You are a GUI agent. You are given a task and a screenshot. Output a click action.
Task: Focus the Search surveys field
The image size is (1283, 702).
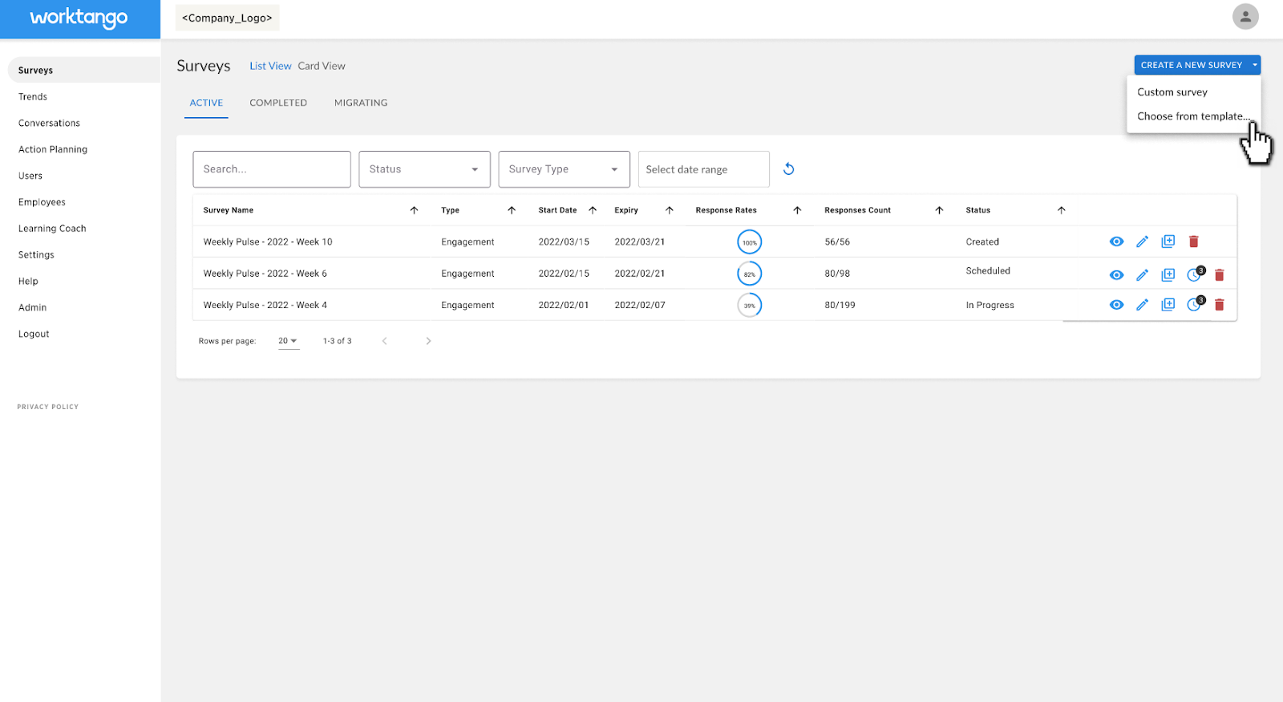272,169
